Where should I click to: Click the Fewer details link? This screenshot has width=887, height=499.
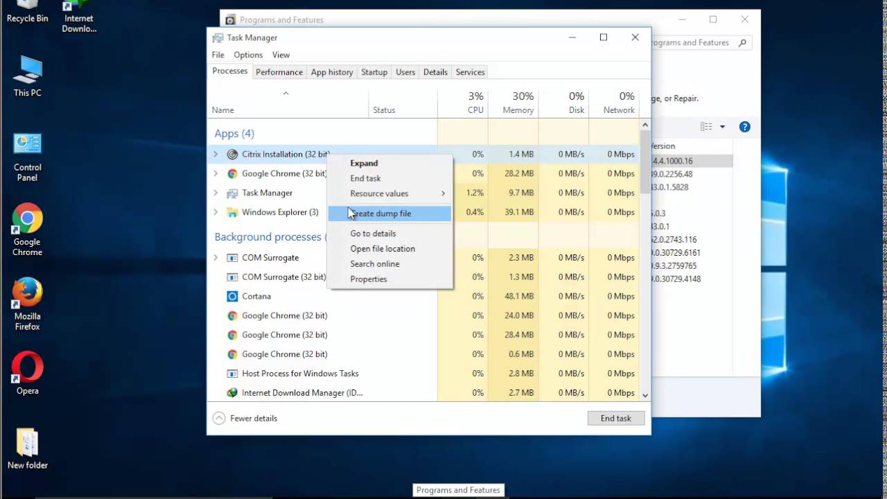click(254, 418)
